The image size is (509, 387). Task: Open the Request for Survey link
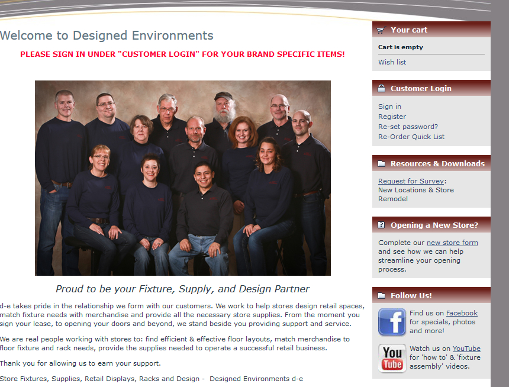click(x=411, y=181)
